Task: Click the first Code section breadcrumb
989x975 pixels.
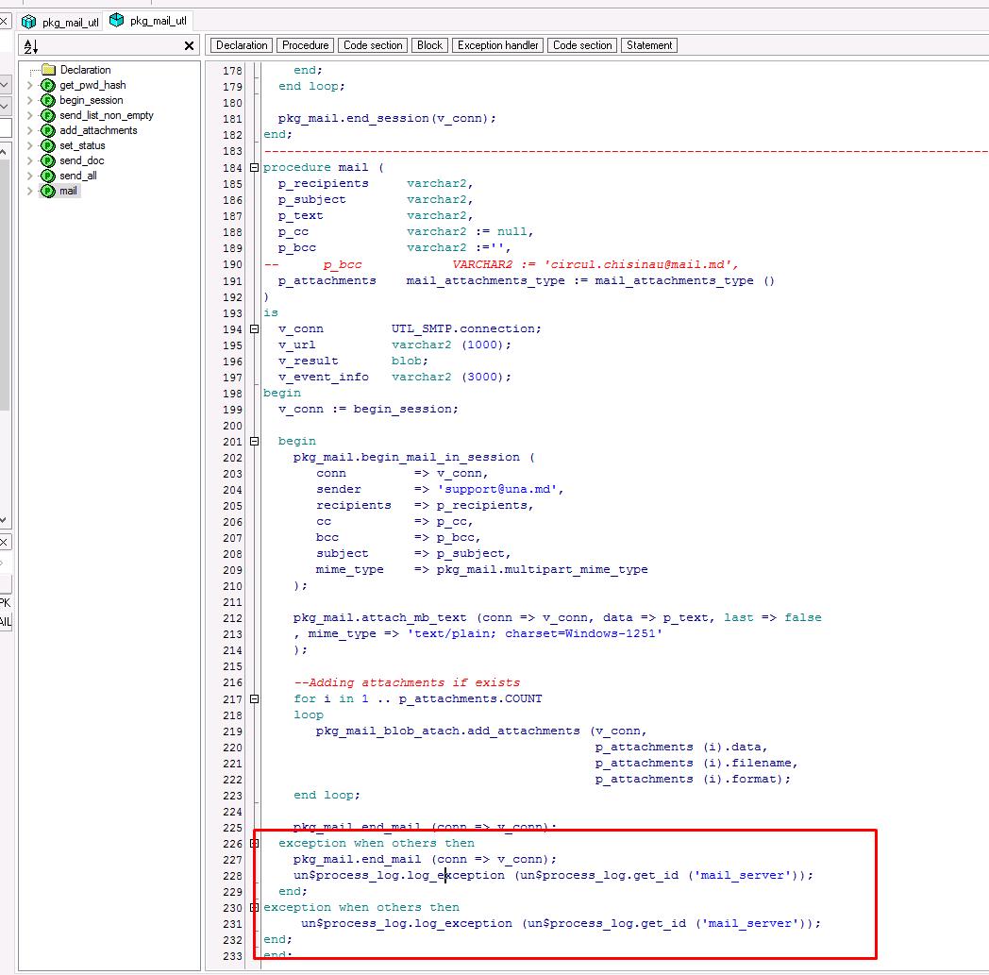Action: coord(373,45)
